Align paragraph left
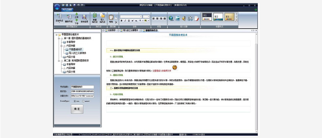The width and height of the screenshot is (322, 138). click(154, 18)
